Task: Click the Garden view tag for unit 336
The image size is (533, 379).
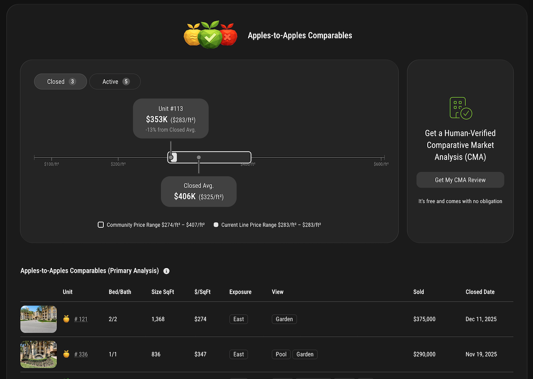Action: pyautogui.click(x=305, y=354)
